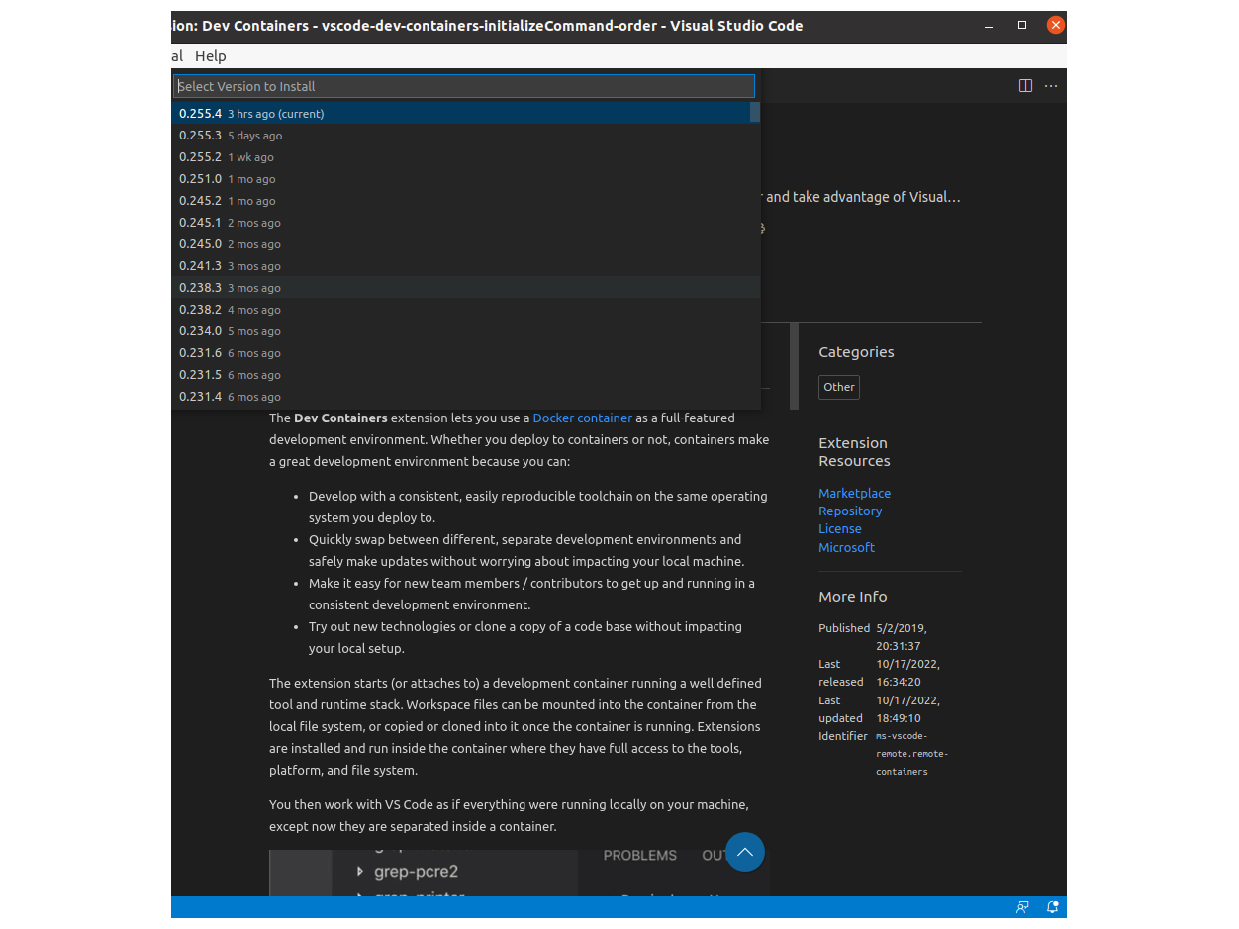This screenshot has height=929, width=1239.
Task: Select version 0.251.0 to install
Action: (396, 178)
